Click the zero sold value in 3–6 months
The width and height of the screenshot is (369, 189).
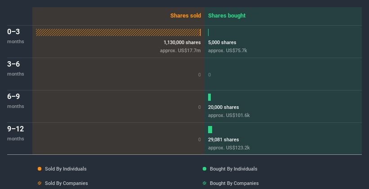coord(200,75)
